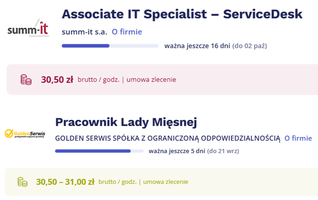
Task: Open the Golden Serwis company logo
Action: [x=25, y=133]
